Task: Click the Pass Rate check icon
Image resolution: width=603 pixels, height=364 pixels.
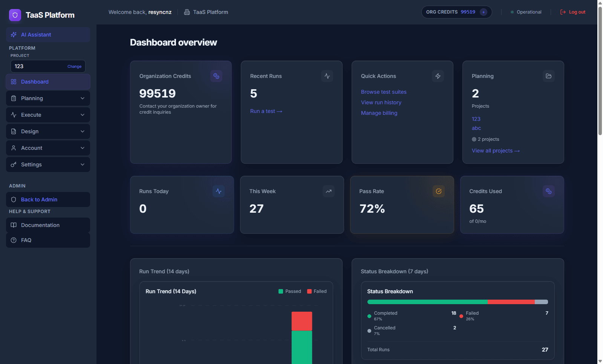Action: (438, 191)
